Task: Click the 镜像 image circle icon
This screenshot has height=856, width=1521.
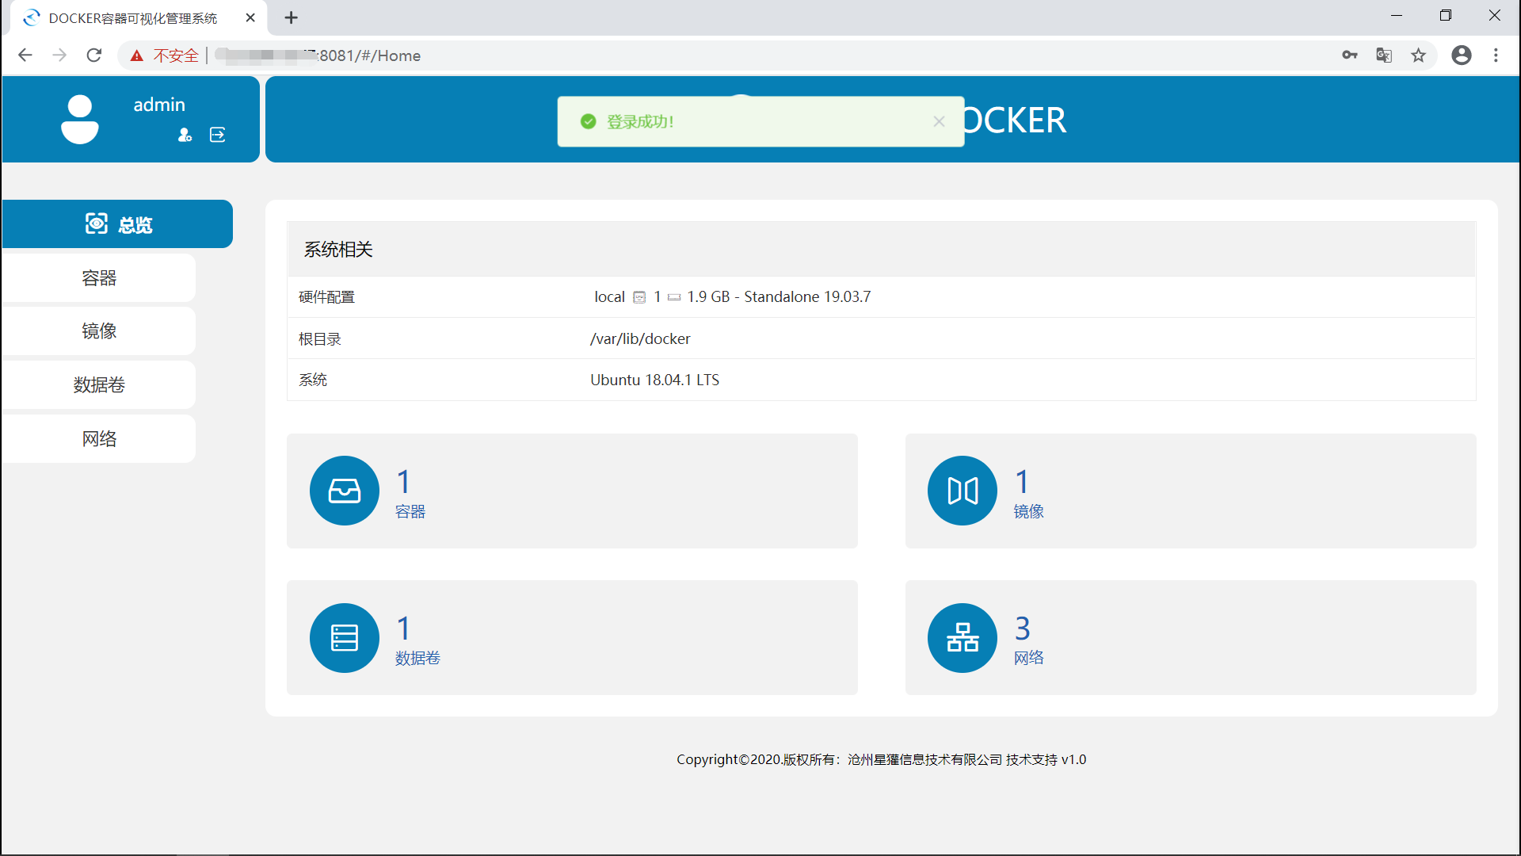Action: click(962, 491)
